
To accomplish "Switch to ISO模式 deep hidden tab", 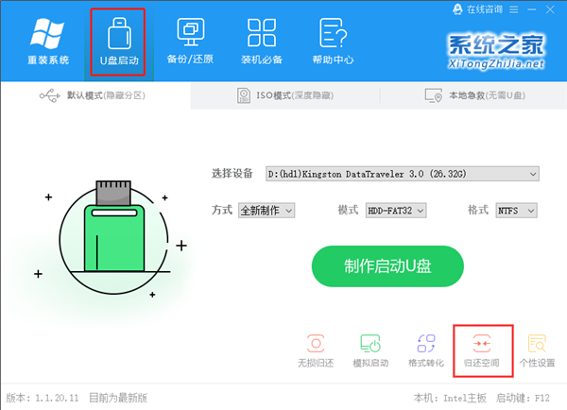I will [285, 95].
